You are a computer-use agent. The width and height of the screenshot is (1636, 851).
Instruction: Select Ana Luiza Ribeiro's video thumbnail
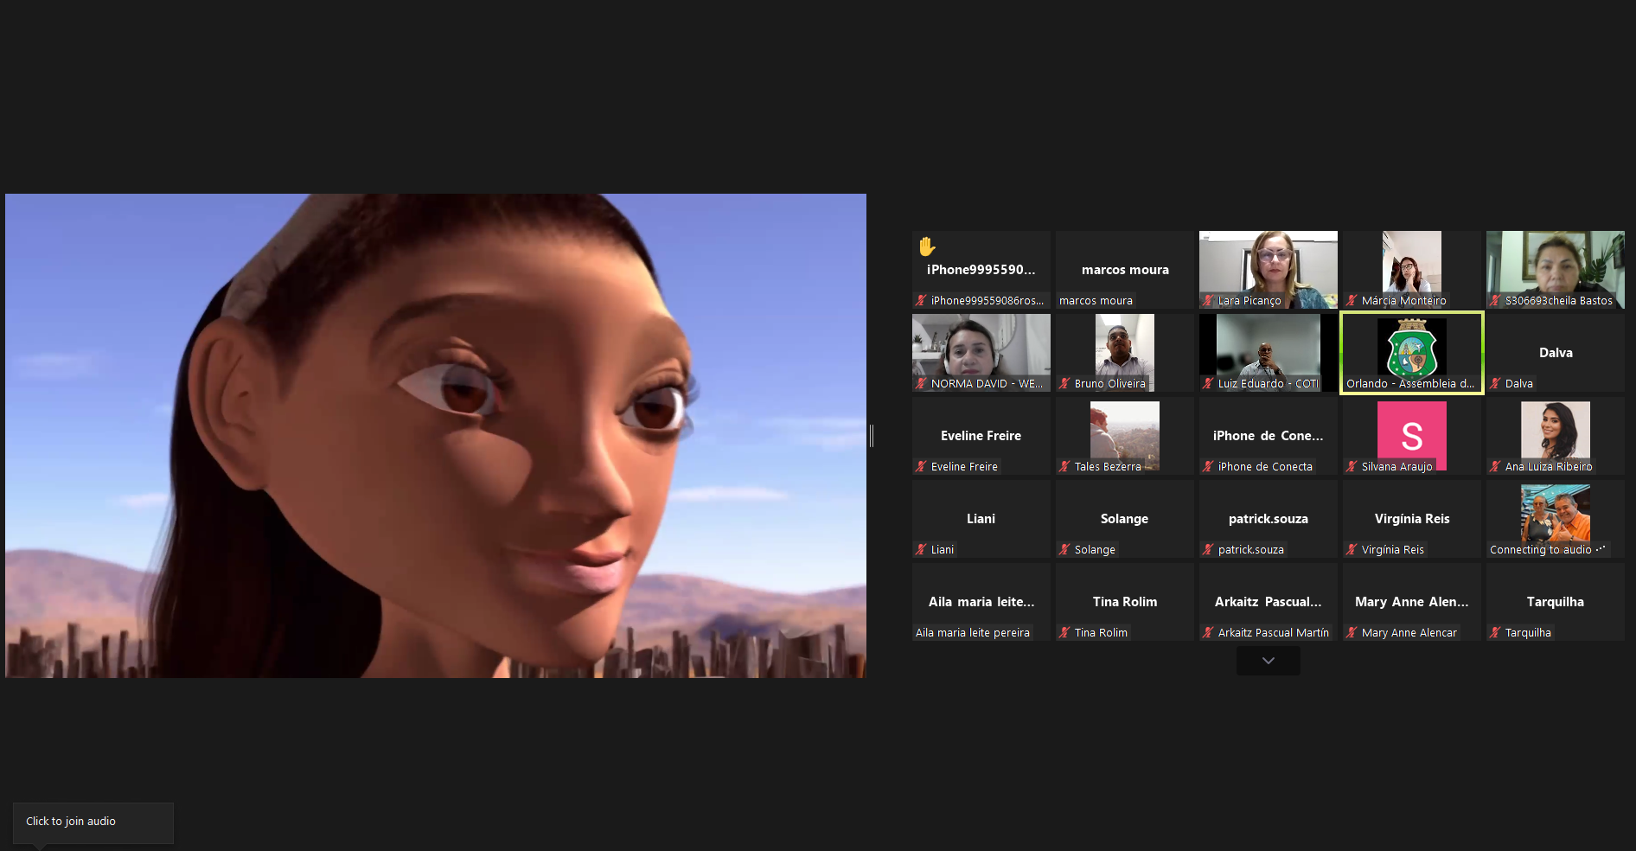(x=1555, y=431)
